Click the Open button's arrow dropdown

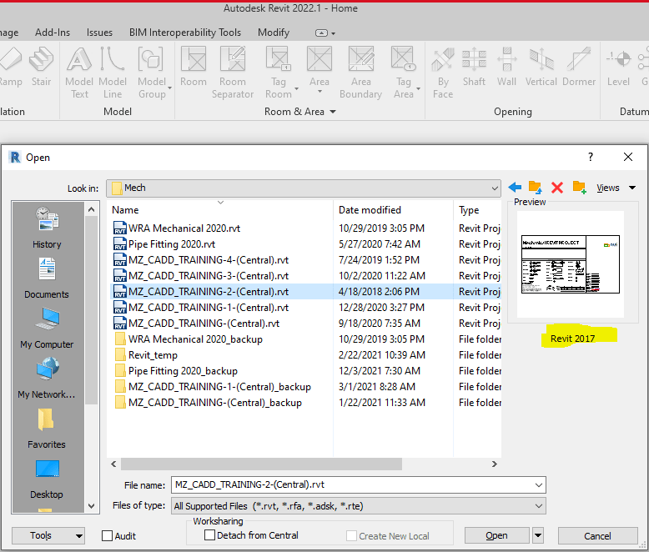[538, 535]
